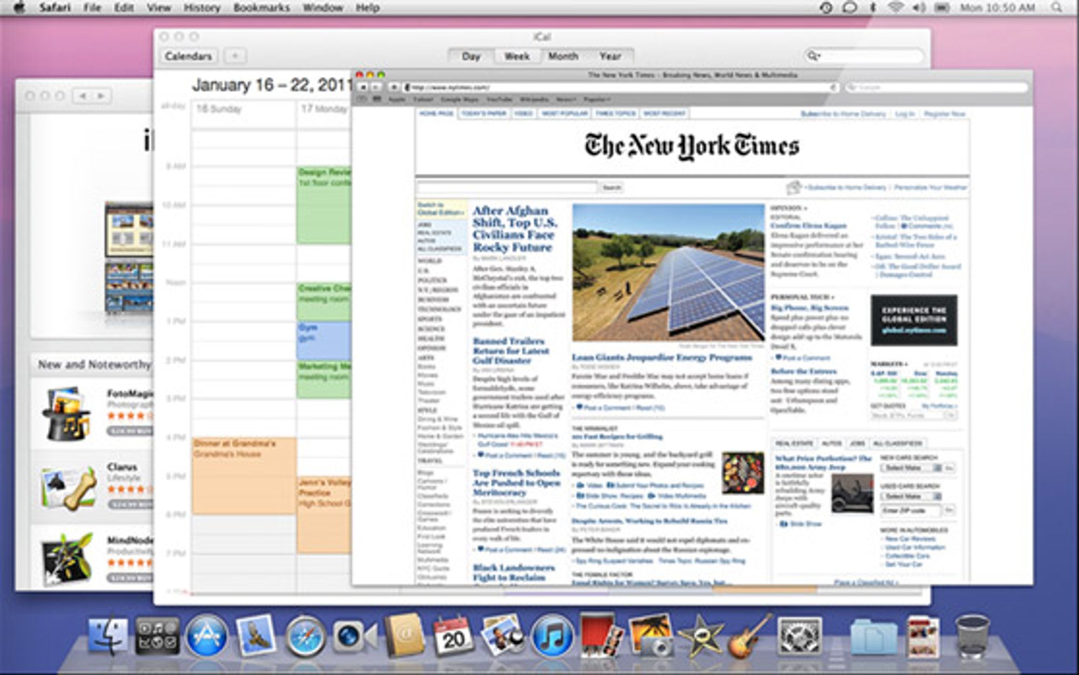The width and height of the screenshot is (1079, 675).
Task: Open GarageBand guitar icon in Dock
Action: pyautogui.click(x=749, y=636)
